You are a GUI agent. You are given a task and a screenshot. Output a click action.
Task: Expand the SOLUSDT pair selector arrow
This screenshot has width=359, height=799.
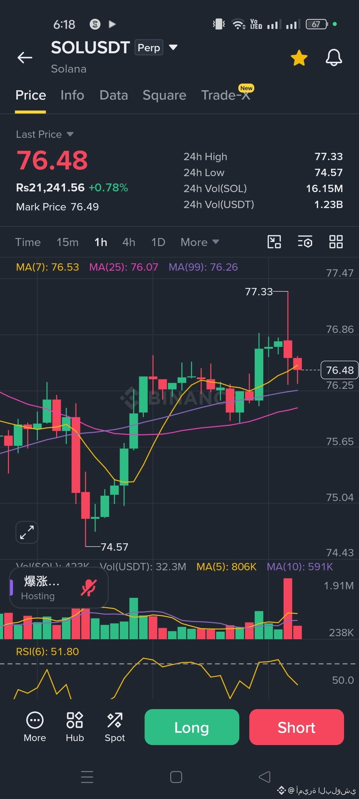pyautogui.click(x=173, y=47)
